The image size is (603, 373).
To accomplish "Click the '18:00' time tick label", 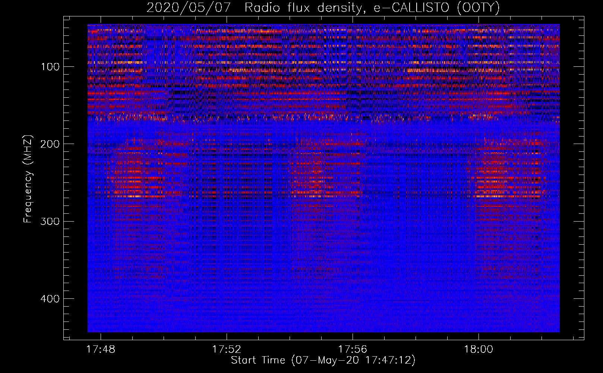I will point(479,350).
